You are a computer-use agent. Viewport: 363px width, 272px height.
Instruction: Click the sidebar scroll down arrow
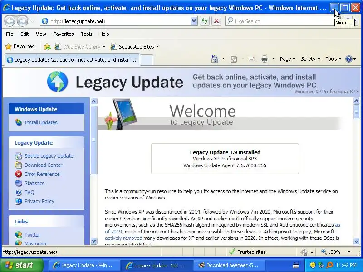[x=93, y=241]
